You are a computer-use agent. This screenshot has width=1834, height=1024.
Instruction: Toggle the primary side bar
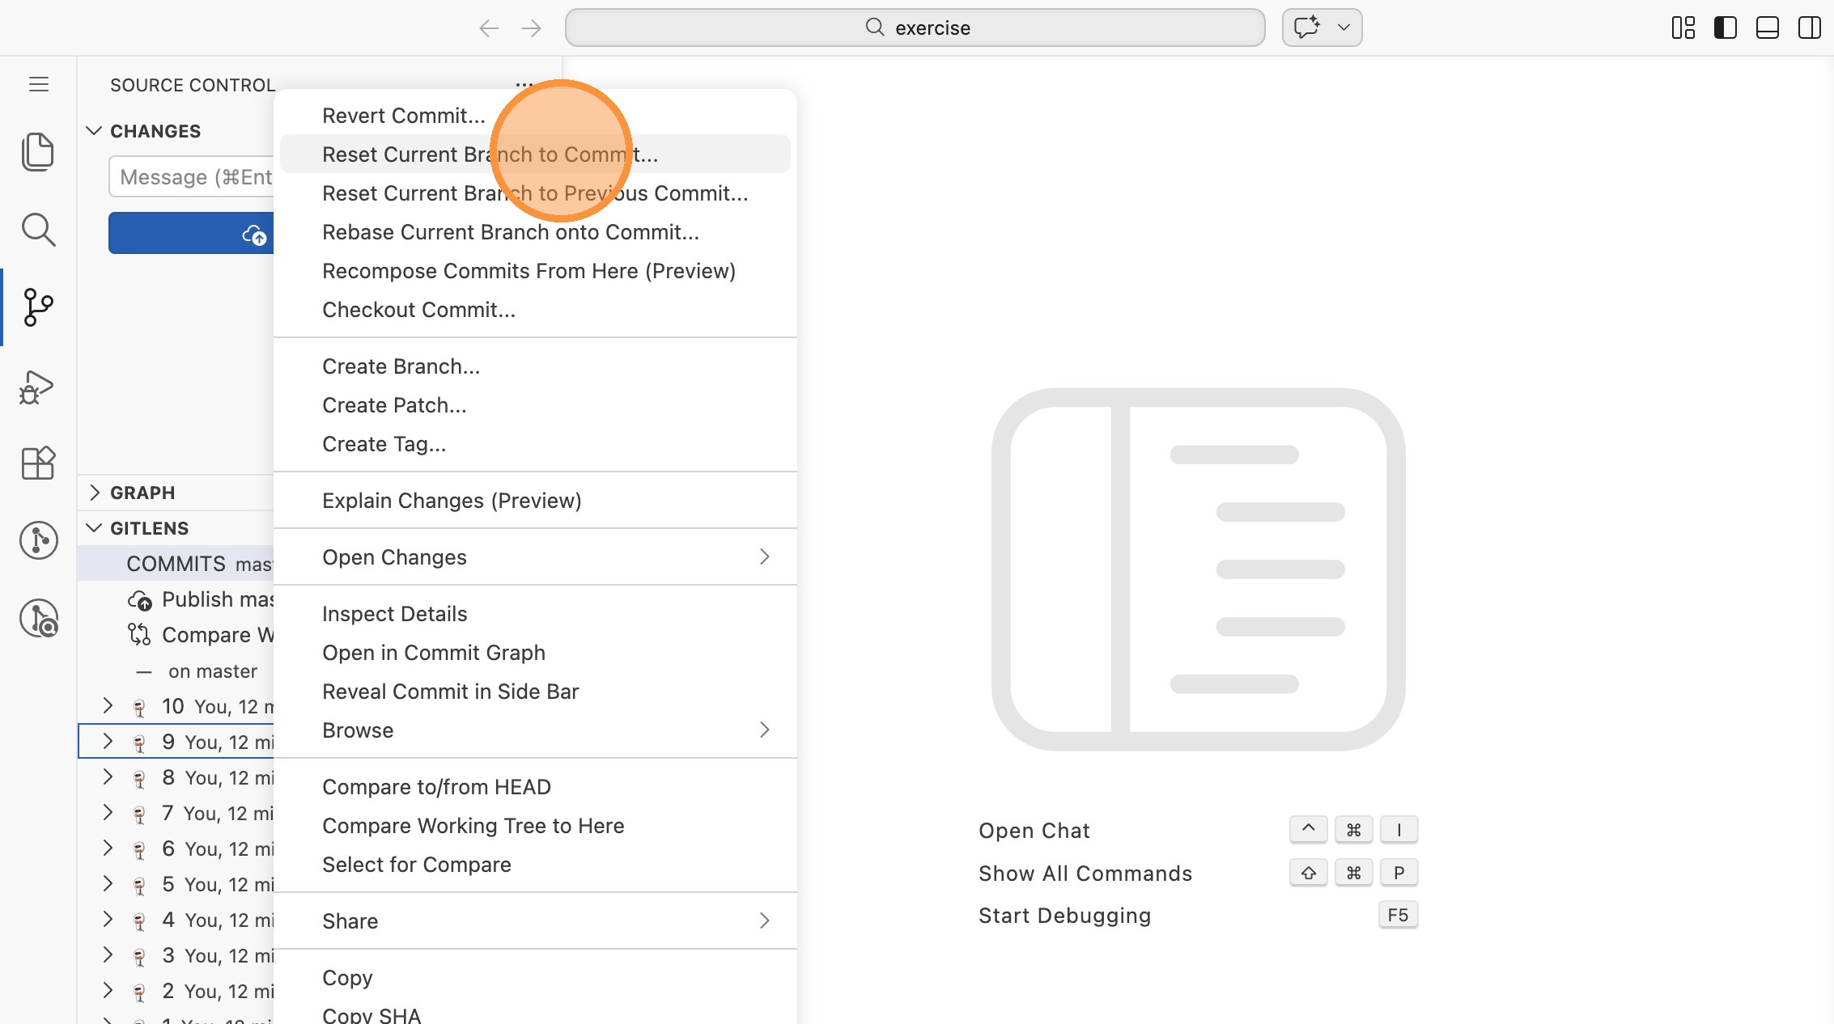(1725, 28)
